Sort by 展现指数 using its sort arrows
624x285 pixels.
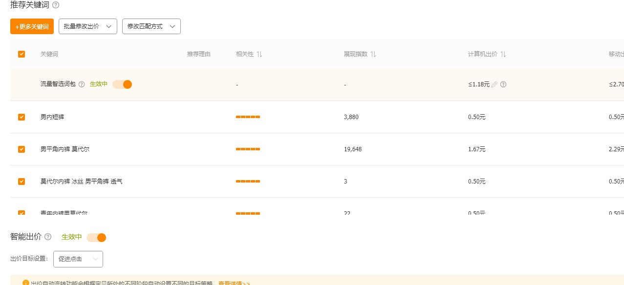click(x=373, y=54)
